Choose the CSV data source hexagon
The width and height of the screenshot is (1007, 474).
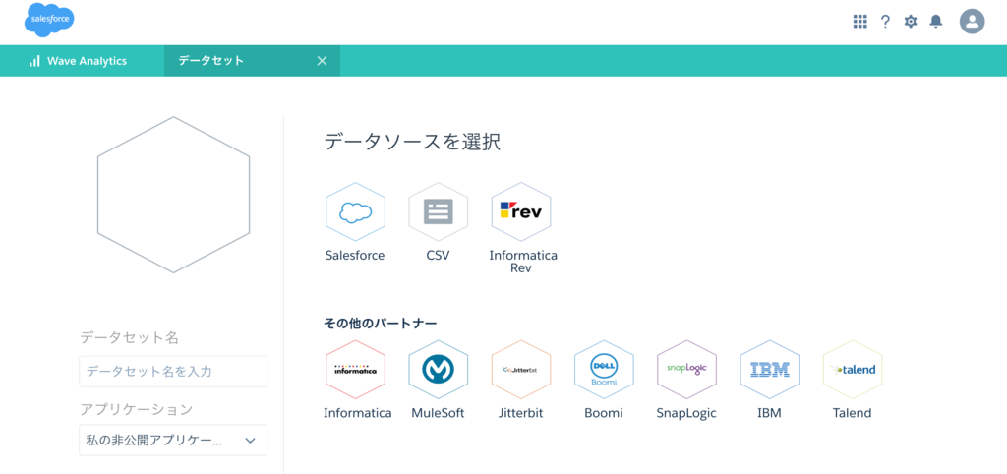coord(438,212)
